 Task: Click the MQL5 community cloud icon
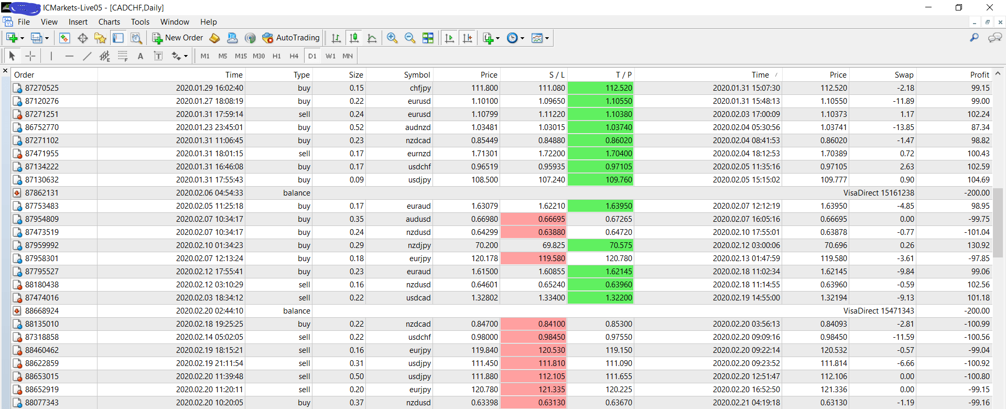pyautogui.click(x=232, y=38)
